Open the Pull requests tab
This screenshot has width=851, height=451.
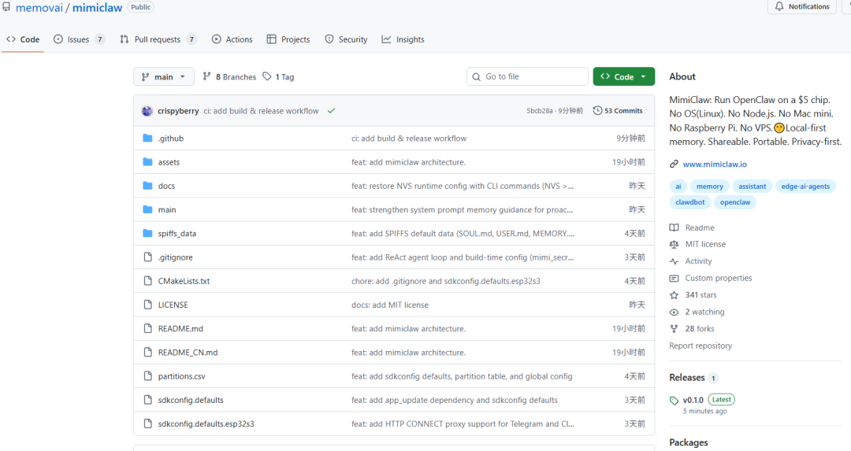tap(158, 39)
